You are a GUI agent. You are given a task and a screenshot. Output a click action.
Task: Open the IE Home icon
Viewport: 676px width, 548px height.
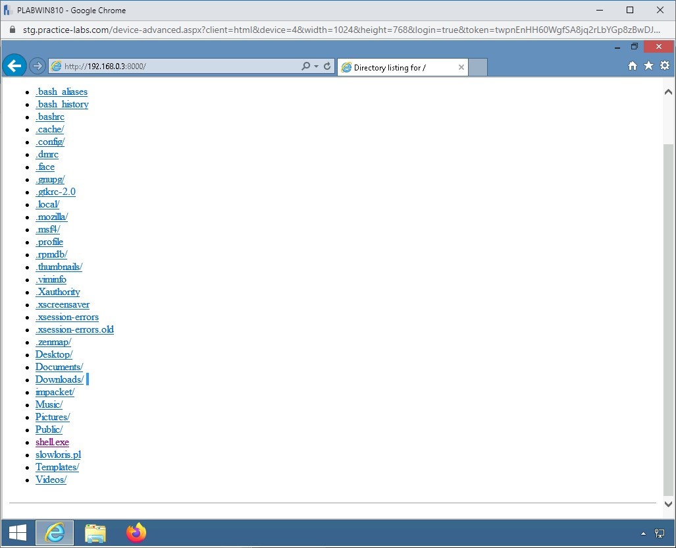click(633, 66)
